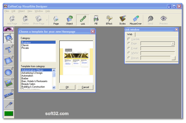
Task: Select the Text tool in sidebar
Action: 9,49
